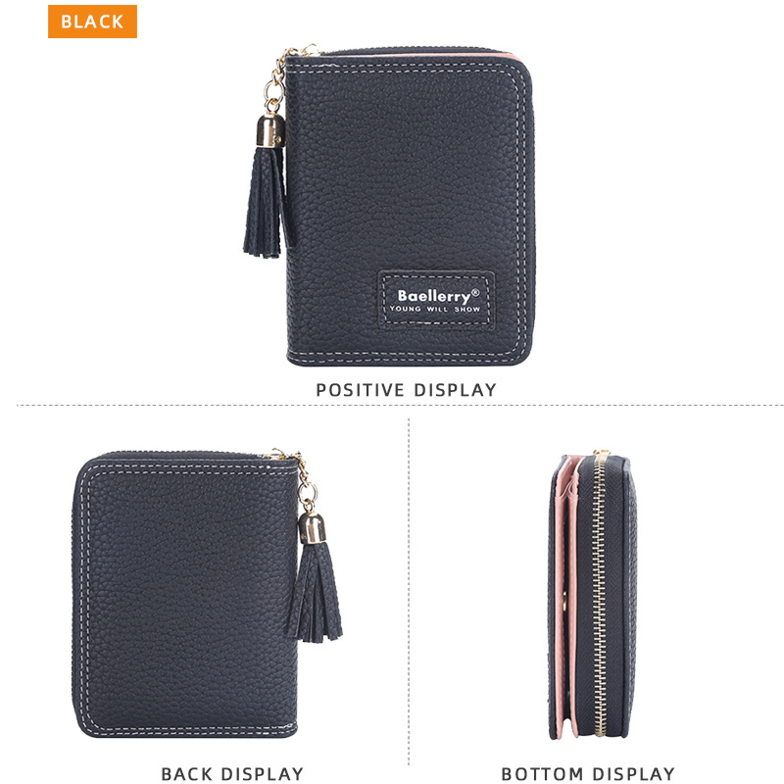Select the front-view wallet image

point(389,205)
